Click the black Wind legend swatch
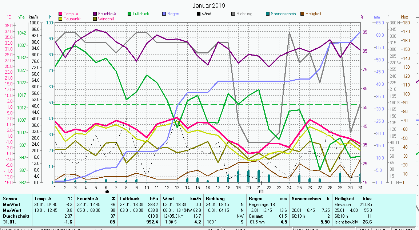Screen dimensions: 419x230 point(199,14)
